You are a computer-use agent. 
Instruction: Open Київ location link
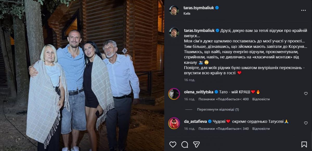(187, 14)
